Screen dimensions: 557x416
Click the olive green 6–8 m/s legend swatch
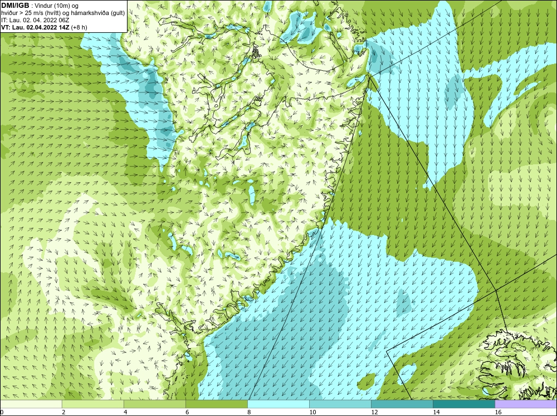[217, 404]
